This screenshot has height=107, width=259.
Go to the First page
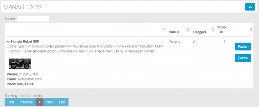[x=11, y=102]
